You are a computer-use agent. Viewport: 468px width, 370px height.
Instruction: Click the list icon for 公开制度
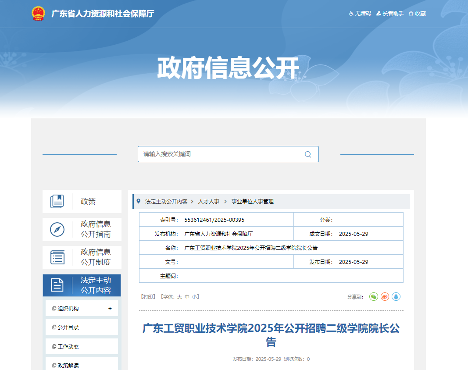57,257
